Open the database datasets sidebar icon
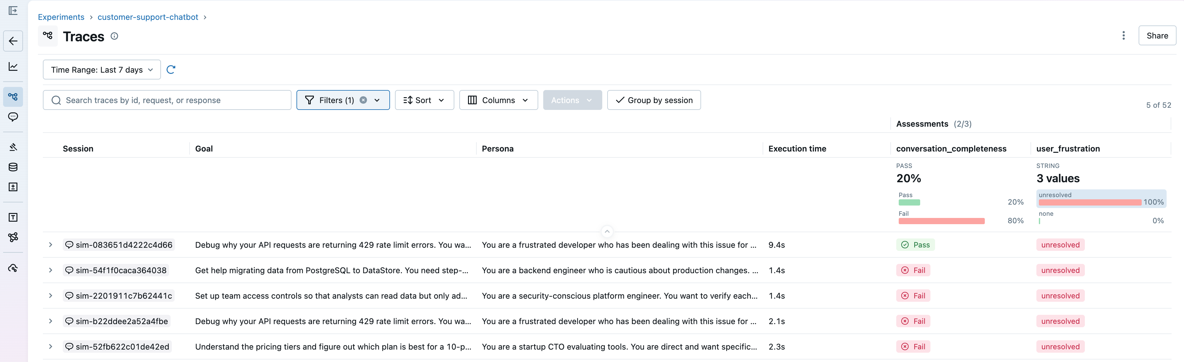Image resolution: width=1184 pixels, height=362 pixels. tap(13, 167)
